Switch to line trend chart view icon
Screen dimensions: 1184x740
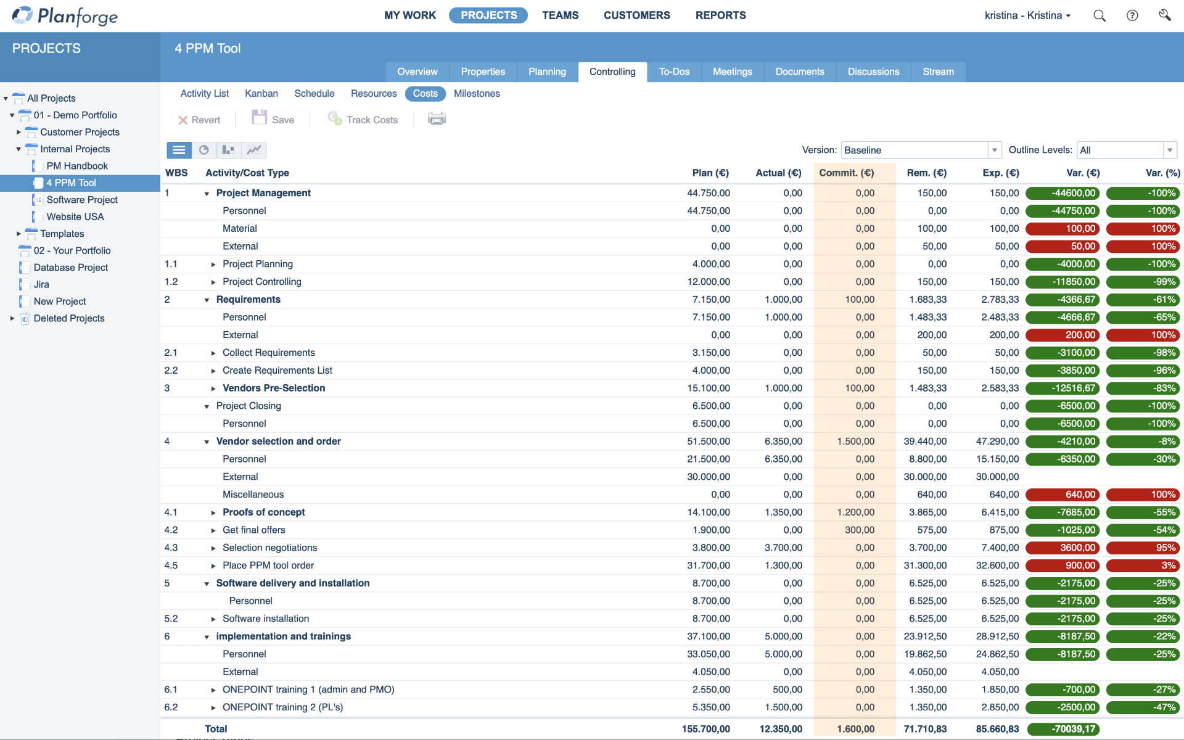tap(254, 150)
